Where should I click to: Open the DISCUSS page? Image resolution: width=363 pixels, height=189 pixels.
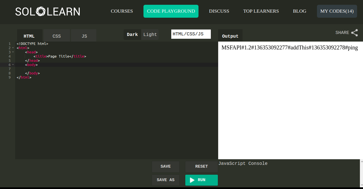pyautogui.click(x=219, y=11)
